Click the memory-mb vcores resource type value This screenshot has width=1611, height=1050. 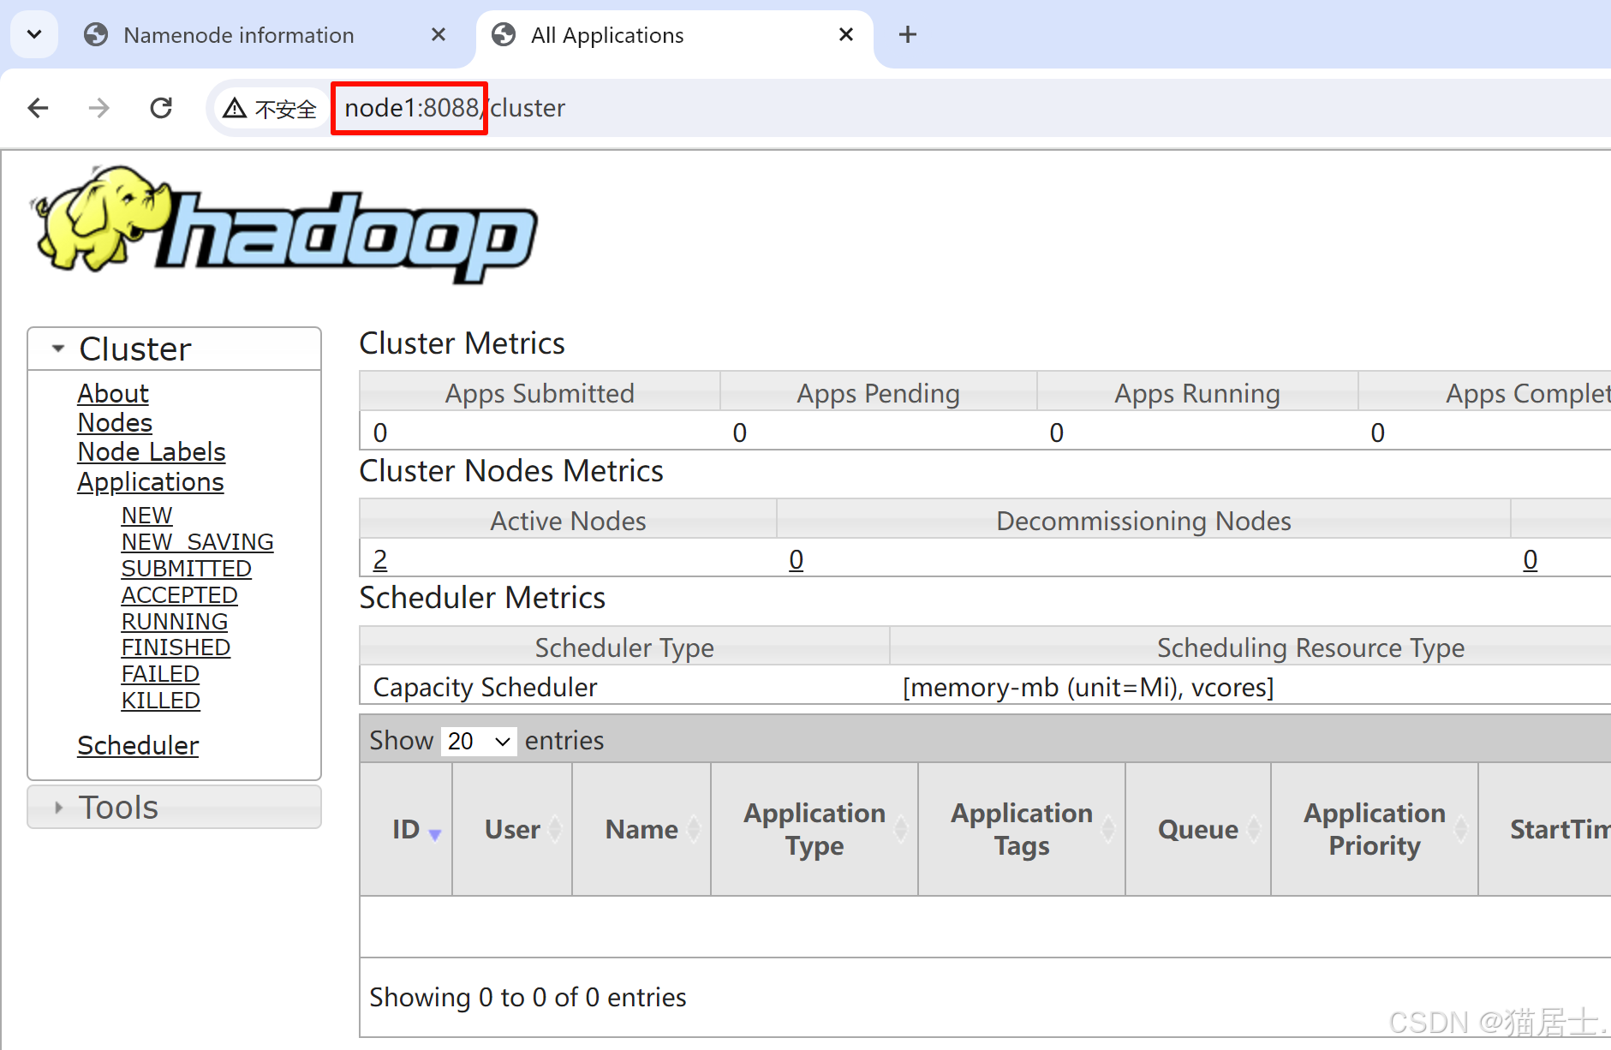pos(1088,687)
